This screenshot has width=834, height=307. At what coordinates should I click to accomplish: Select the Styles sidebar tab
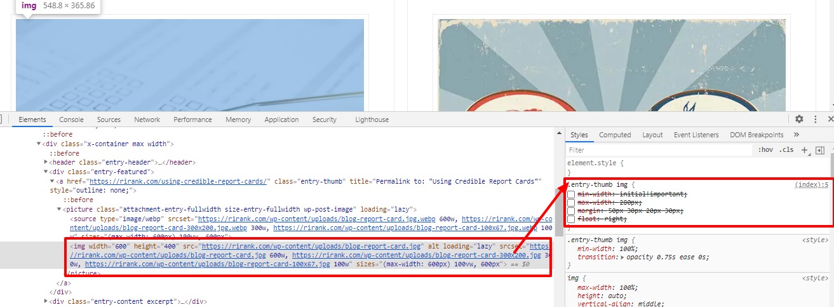[x=579, y=135]
